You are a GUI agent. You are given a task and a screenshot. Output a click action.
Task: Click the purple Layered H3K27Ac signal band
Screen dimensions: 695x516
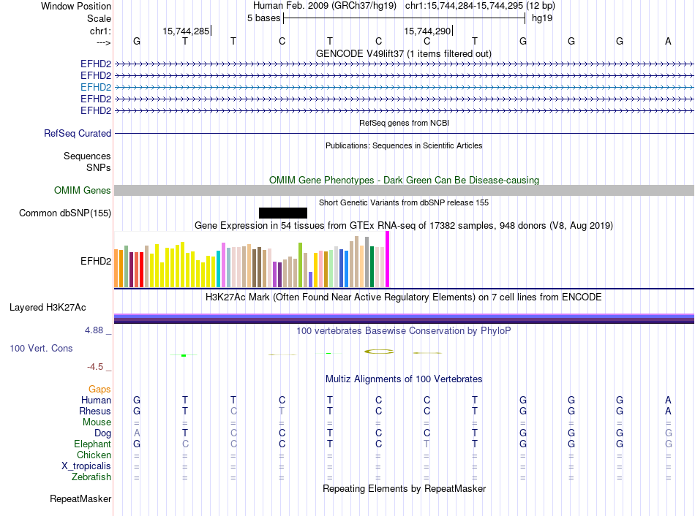coord(404,319)
